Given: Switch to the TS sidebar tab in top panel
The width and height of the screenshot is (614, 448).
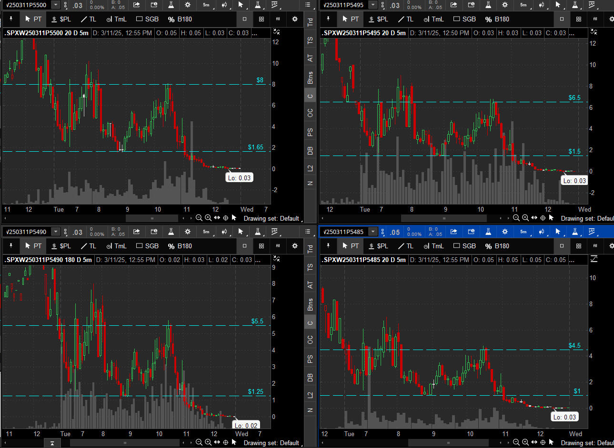Looking at the screenshot, I should click(x=310, y=40).
